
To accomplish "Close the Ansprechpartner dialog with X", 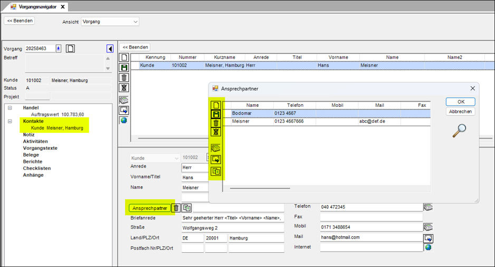I will (473, 88).
